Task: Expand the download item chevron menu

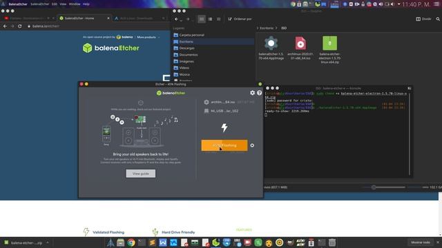Action: (48, 242)
